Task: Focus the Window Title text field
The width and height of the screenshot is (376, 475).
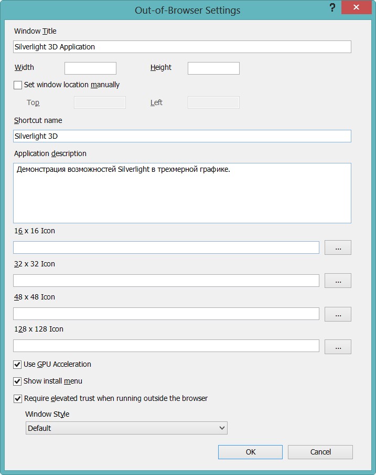Action: tap(182, 47)
